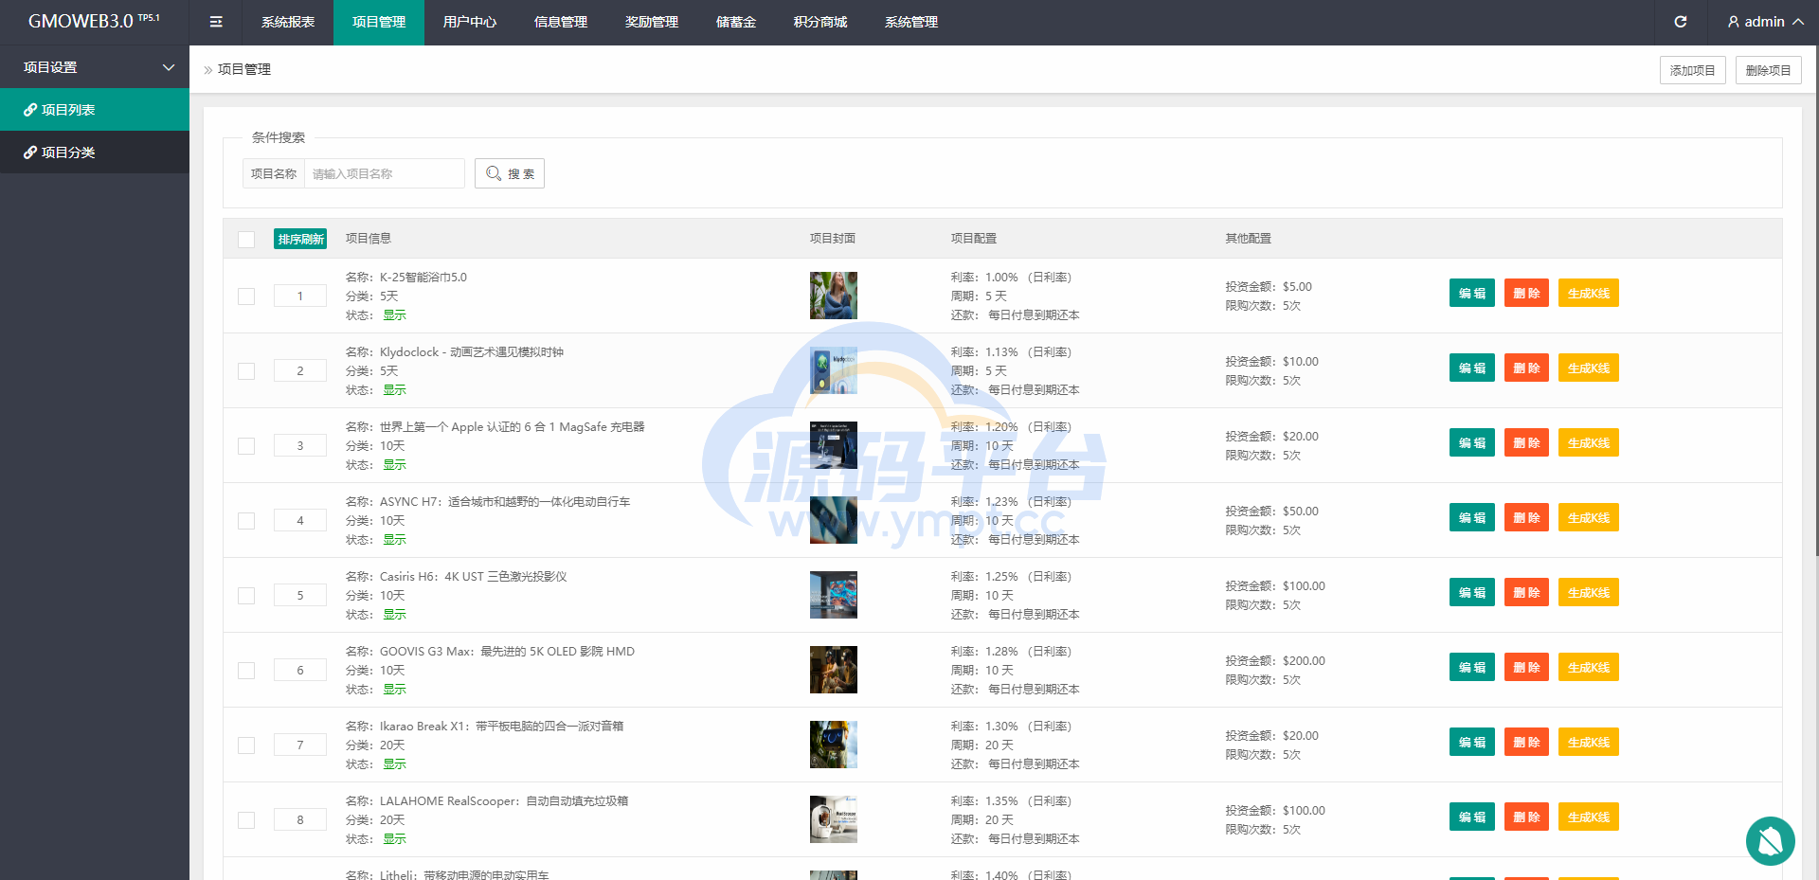Check the GOOVIS G3 Max row checkbox
Image resolution: width=1819 pixels, height=880 pixels.
(x=246, y=671)
